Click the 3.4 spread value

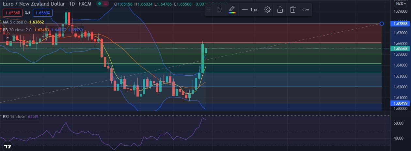[x=27, y=13]
